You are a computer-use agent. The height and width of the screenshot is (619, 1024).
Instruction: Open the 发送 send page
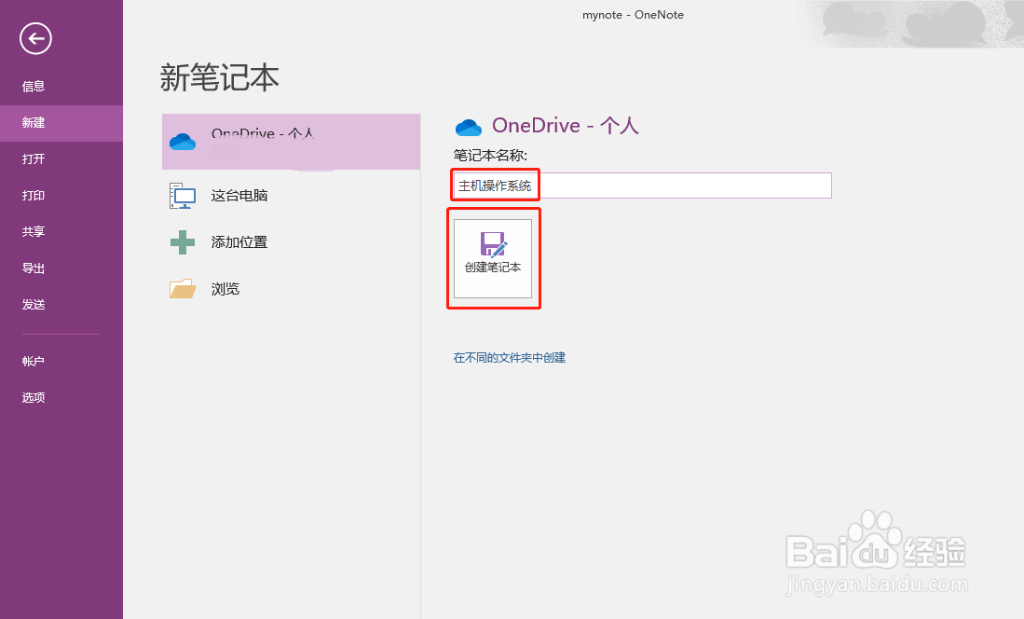pyautogui.click(x=61, y=305)
